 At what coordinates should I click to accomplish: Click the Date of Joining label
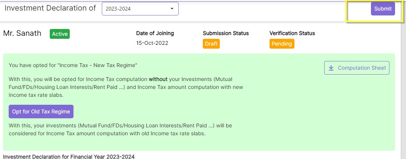pos(155,33)
